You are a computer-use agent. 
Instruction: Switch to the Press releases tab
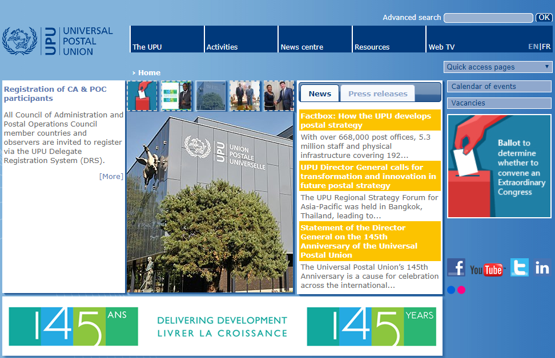click(x=377, y=93)
